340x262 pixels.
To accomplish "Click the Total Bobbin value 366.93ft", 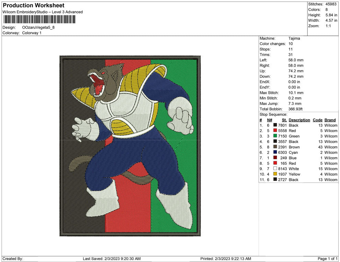I will tap(295, 109).
